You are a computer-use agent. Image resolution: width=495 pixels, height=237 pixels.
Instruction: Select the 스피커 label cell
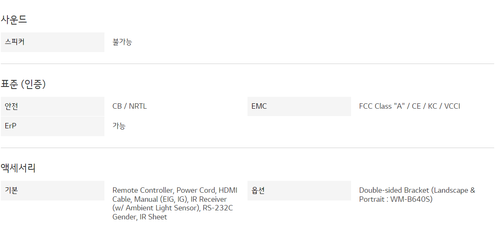pos(53,42)
